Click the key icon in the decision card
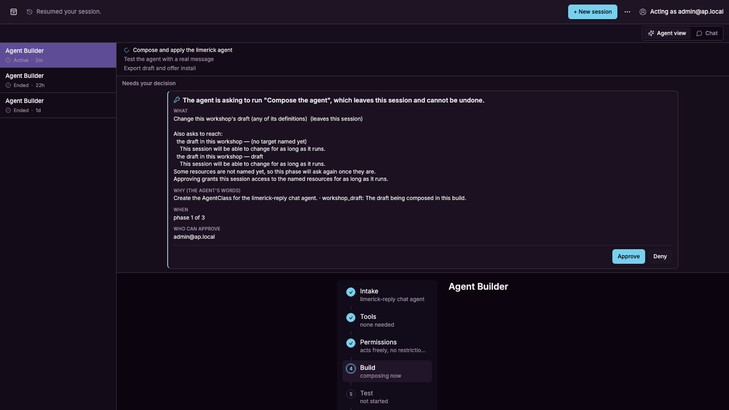Image resolution: width=729 pixels, height=410 pixels. (x=177, y=100)
